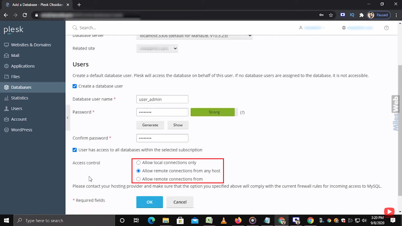Screen dimensions: 402x226
Task: Click the Database user name field
Action: point(162,99)
